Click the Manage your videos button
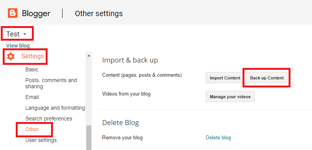Viewport: 312px width, 150px height. point(230,97)
